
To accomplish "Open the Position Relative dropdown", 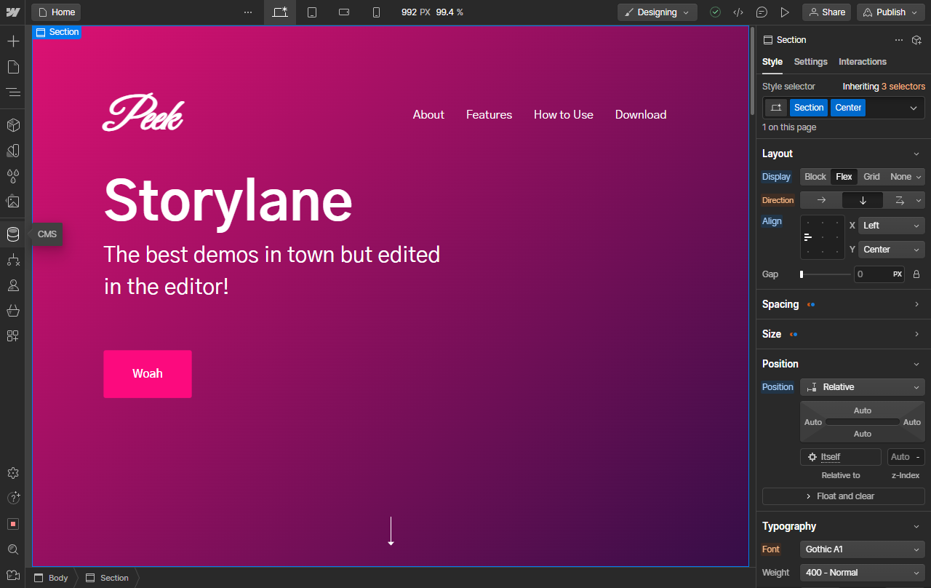I will point(863,387).
